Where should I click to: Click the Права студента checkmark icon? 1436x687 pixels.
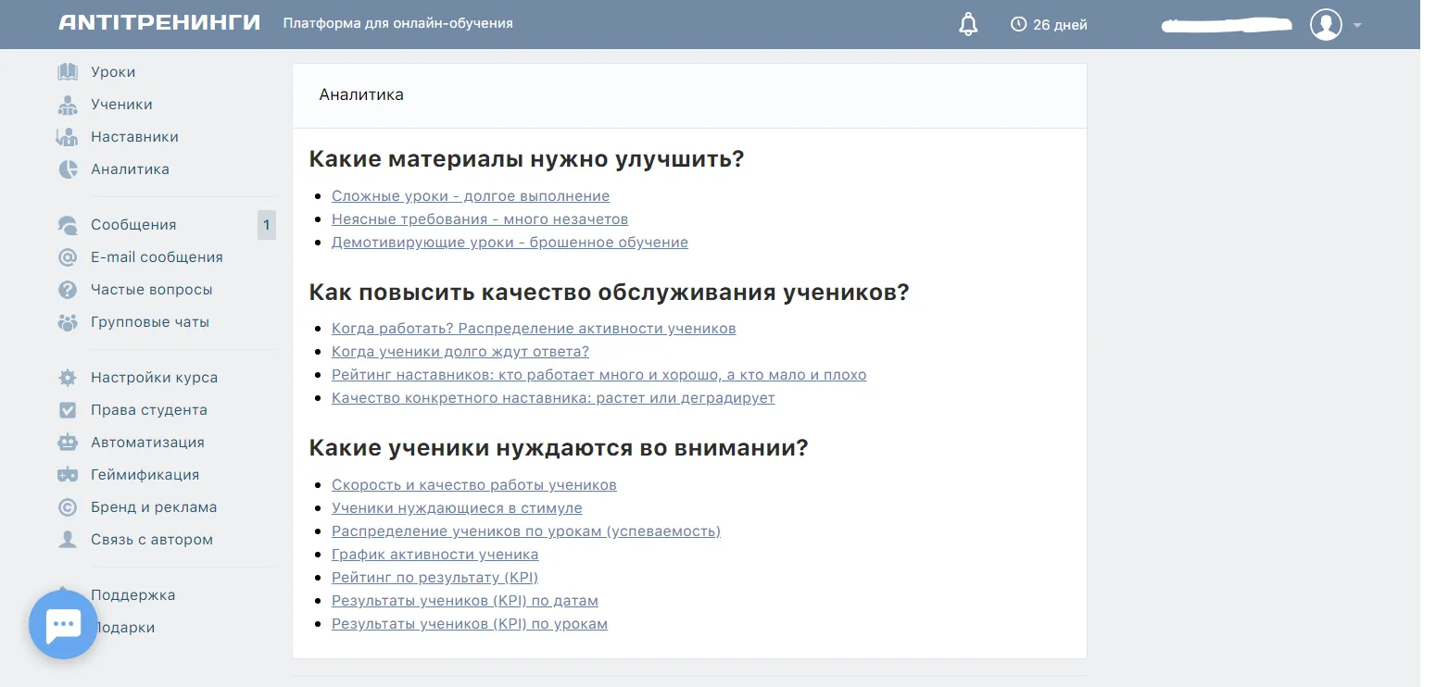(x=68, y=410)
